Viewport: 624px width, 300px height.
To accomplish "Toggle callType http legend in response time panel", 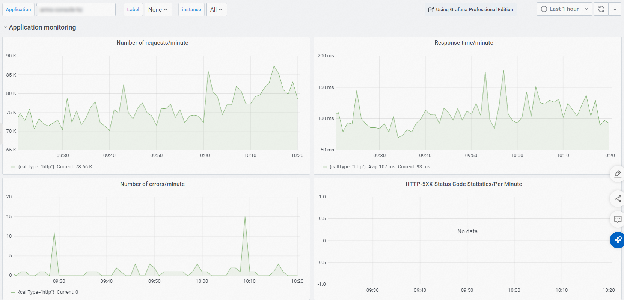I will tap(348, 167).
